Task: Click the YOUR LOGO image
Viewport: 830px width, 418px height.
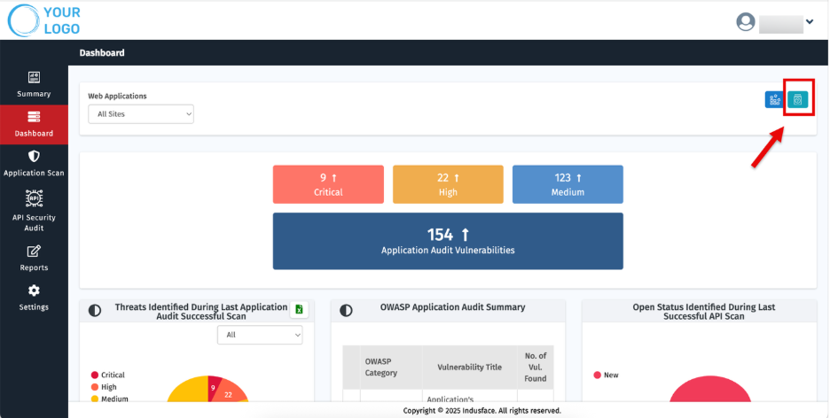Action: pos(44,20)
